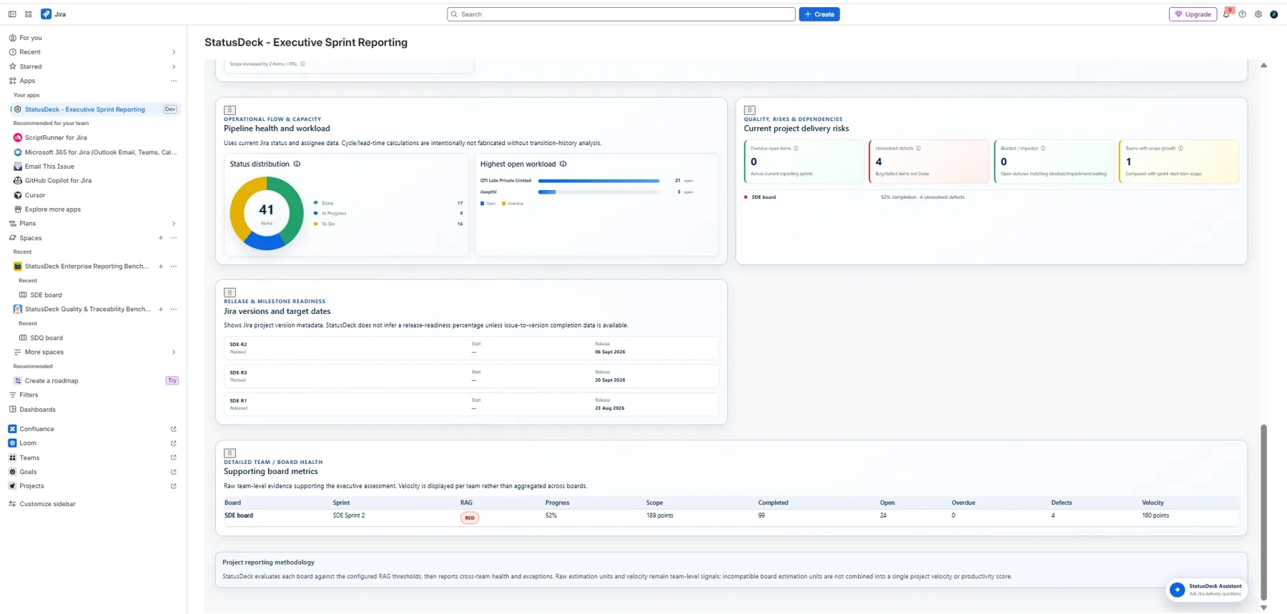Click the page vertical scrollbar thumb

click(x=1264, y=512)
